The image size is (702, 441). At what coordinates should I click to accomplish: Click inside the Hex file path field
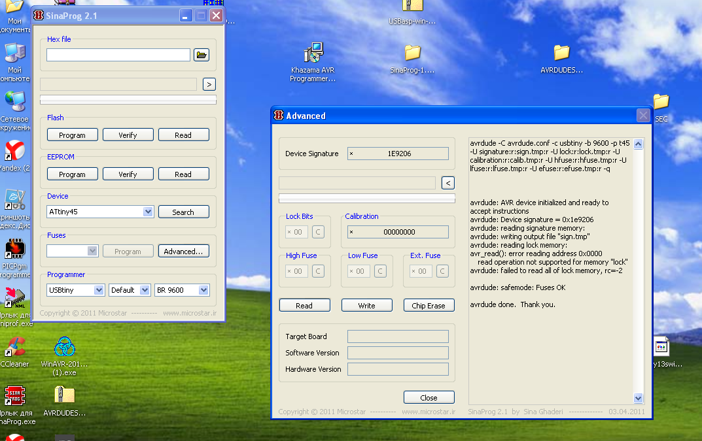click(x=118, y=55)
